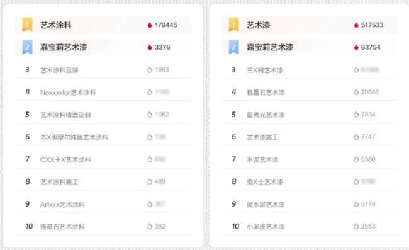This screenshot has height=250, width=409.
Task: Click the blue rank 2 badge beside left 嘉宝莉艺术漆
Action: coord(27,47)
